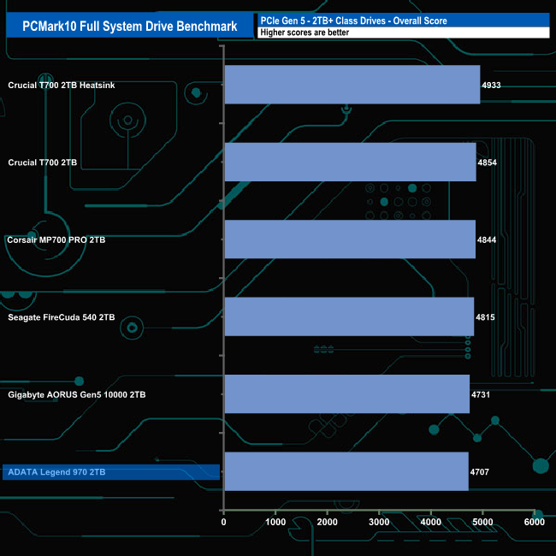This screenshot has width=556, height=556.
Task: Click the 3000 axis tick label
Action: 379,522
